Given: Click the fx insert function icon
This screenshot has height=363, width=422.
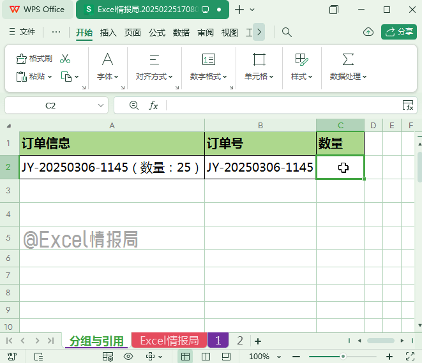Looking at the screenshot, I should (153, 105).
